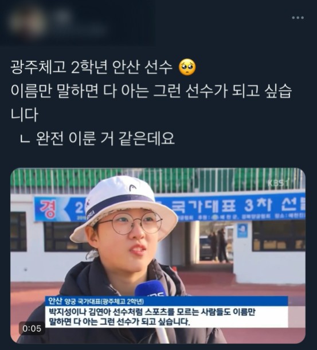Click the blurred profile avatar
This screenshot has height=350, width=317.
(x=26, y=22)
